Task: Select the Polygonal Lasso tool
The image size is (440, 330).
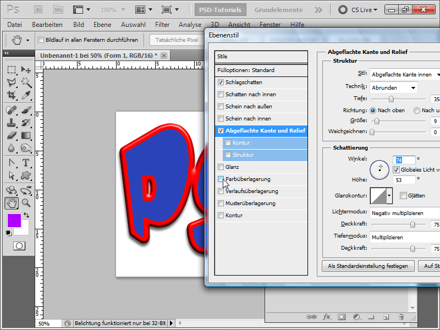Action: [11, 82]
